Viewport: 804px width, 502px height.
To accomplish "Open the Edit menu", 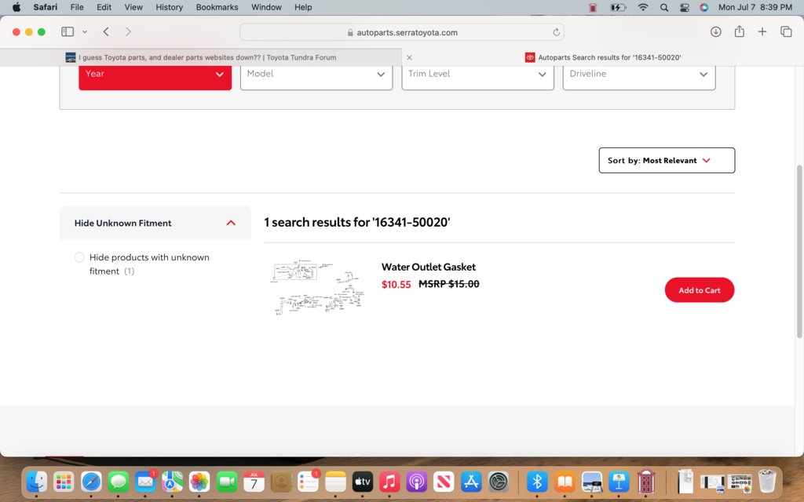I will pyautogui.click(x=104, y=7).
